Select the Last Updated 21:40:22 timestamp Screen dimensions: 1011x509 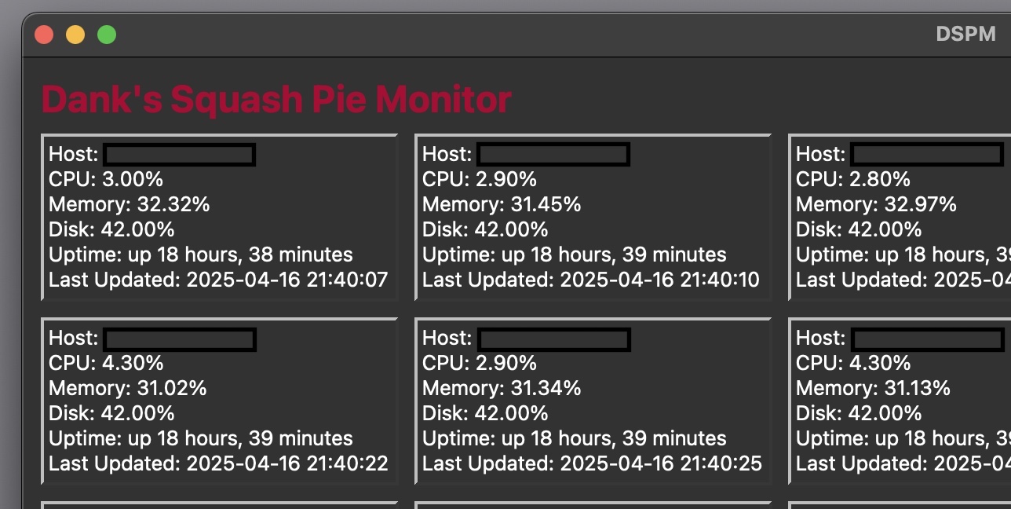218,463
